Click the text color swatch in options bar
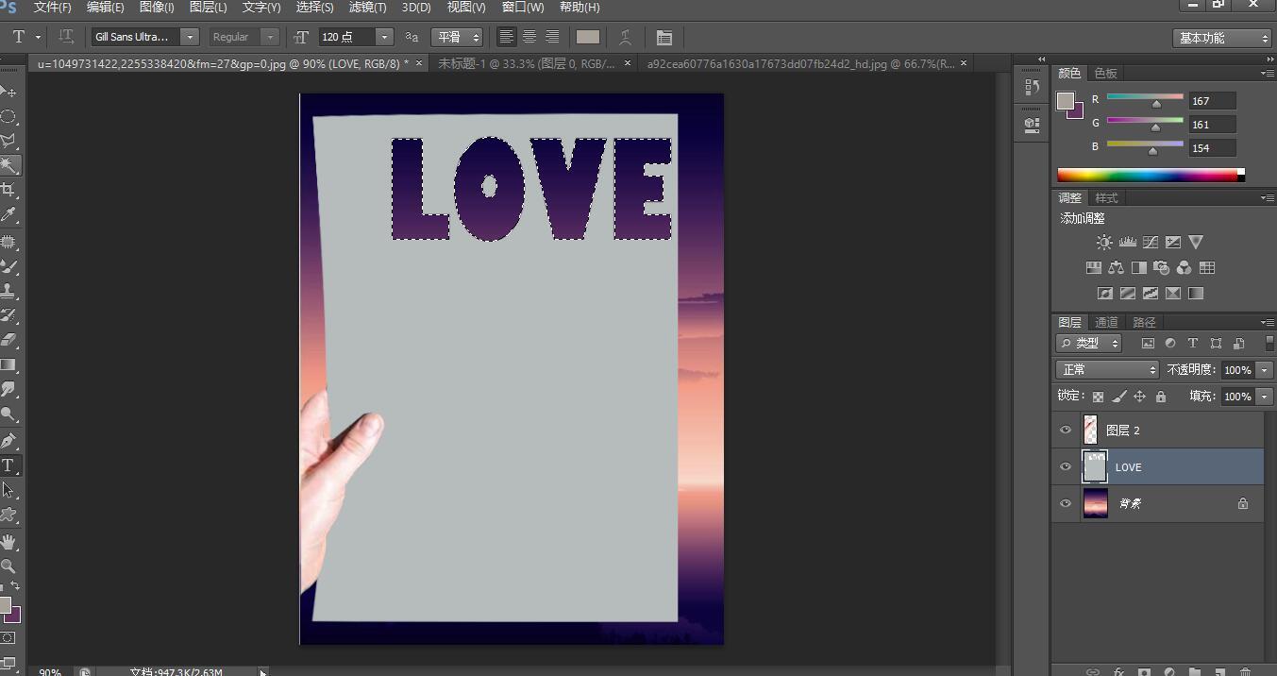The width and height of the screenshot is (1277, 676). pyautogui.click(x=588, y=37)
